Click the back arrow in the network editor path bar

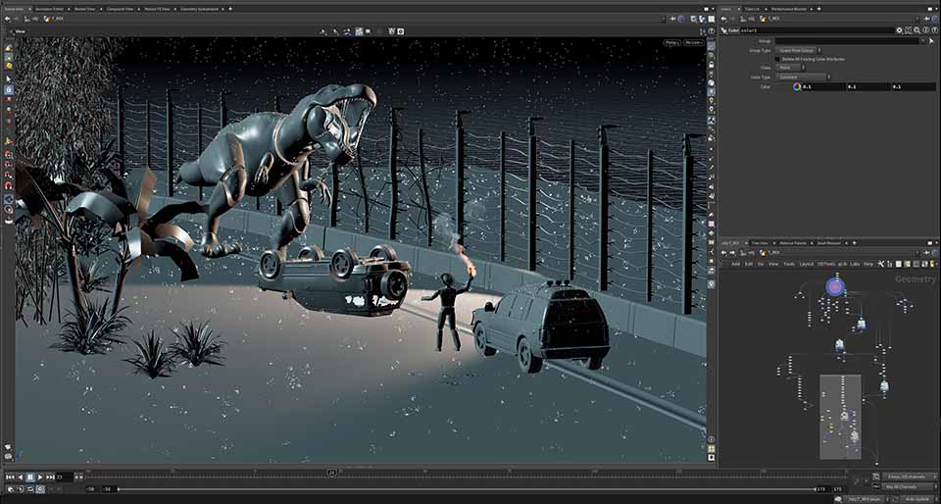[725, 253]
